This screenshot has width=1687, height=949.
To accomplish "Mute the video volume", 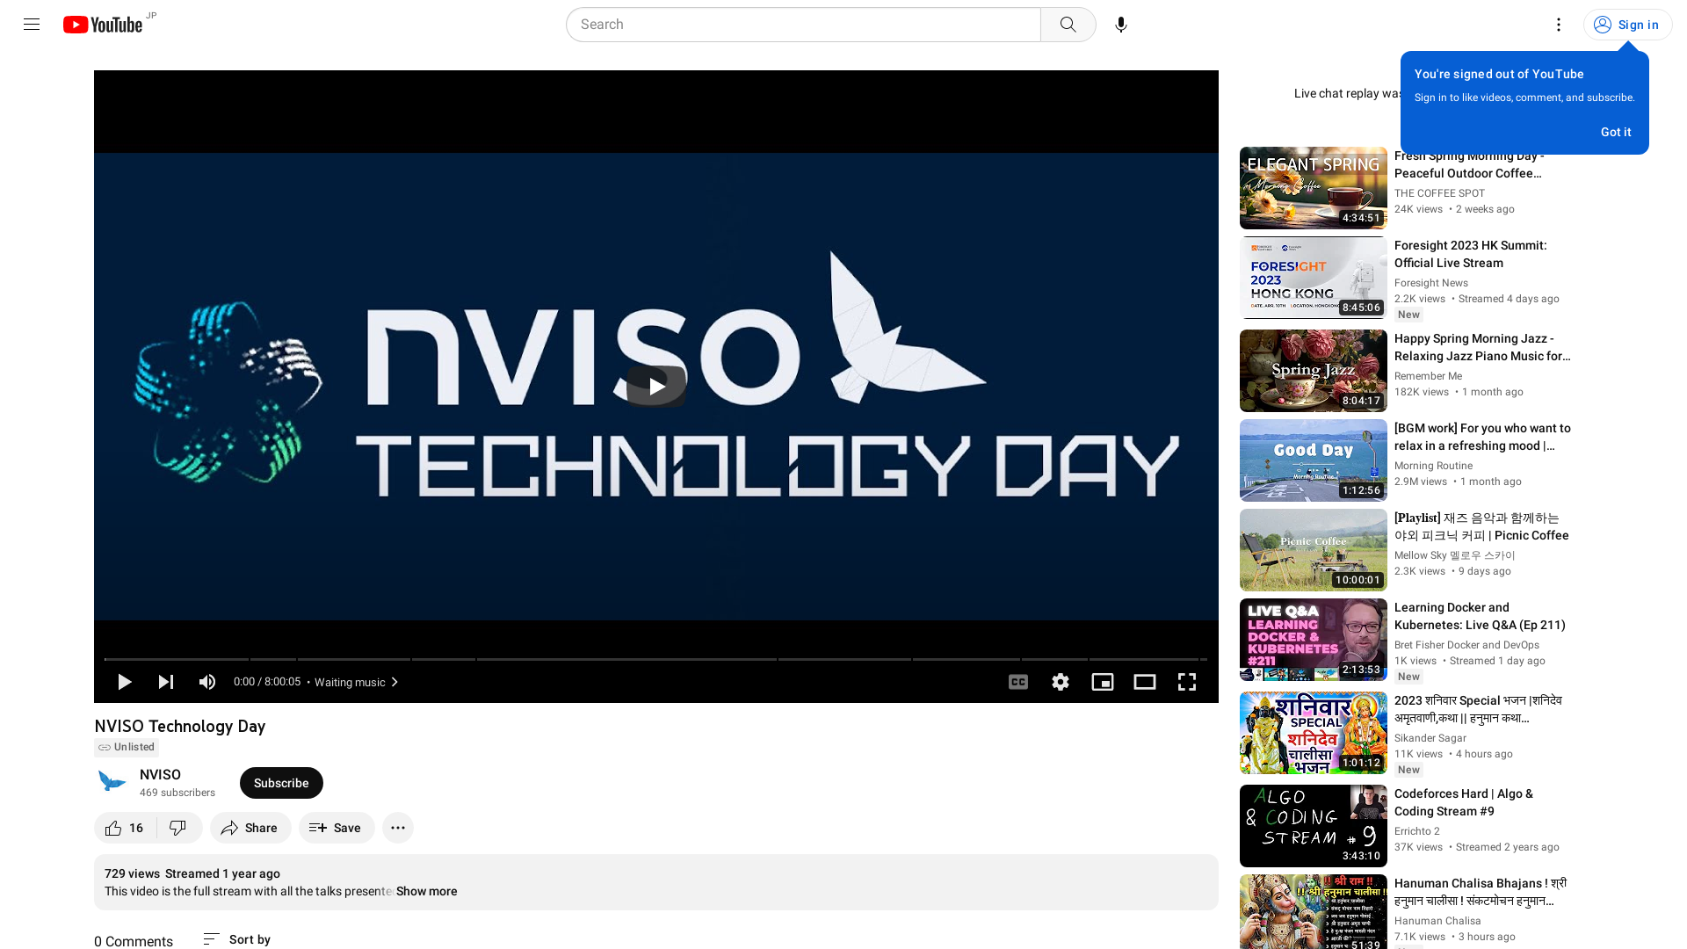I will tap(207, 682).
